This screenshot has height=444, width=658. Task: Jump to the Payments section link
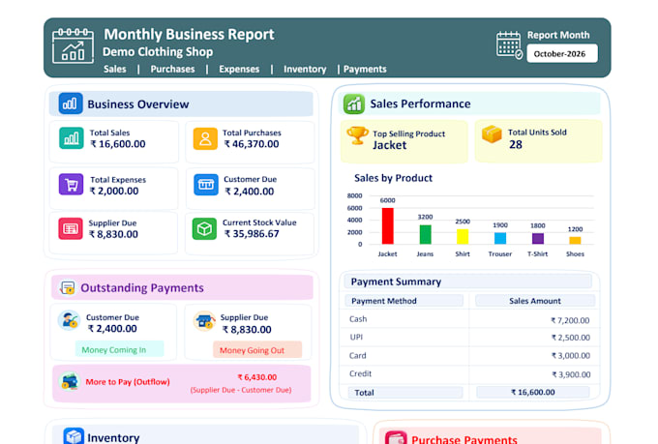click(365, 70)
